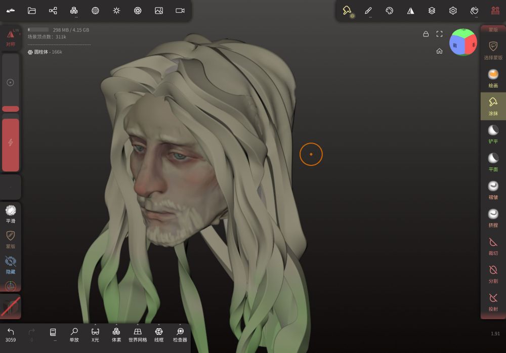Screen dimensions: 506x353
Task: Open the files folder menu
Action: click(31, 11)
